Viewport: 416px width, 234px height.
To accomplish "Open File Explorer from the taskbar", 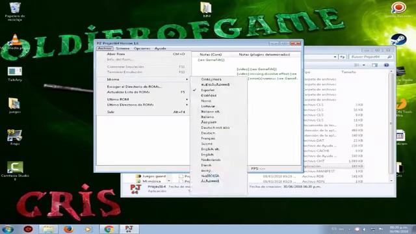I will tap(48, 229).
